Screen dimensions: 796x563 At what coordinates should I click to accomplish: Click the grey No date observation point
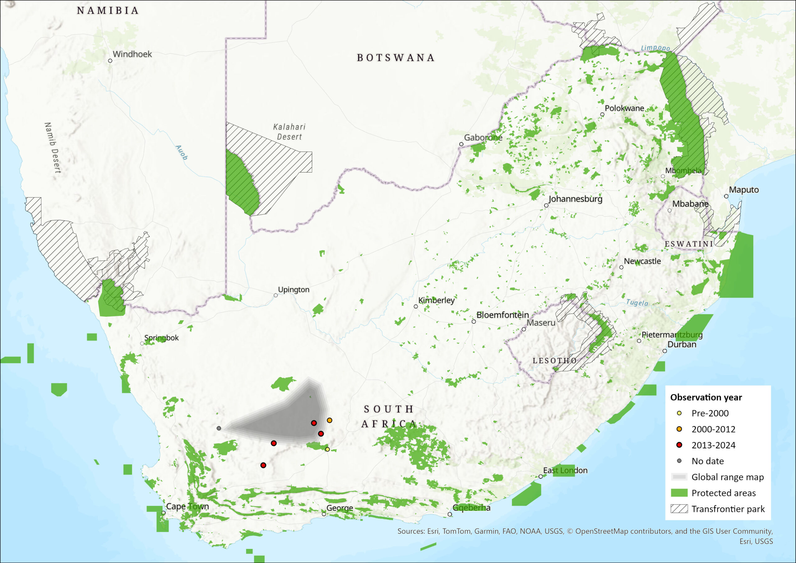(x=219, y=428)
